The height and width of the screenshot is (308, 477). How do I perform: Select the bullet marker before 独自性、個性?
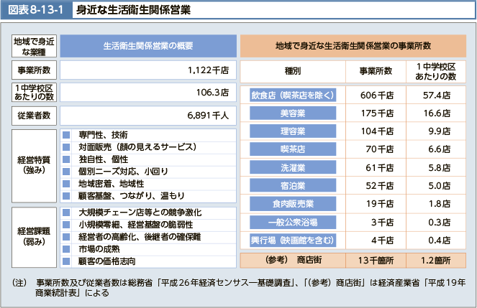pos(66,159)
